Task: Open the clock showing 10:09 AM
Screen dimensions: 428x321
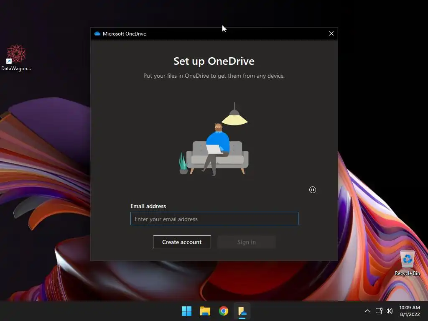Action: coord(410,311)
